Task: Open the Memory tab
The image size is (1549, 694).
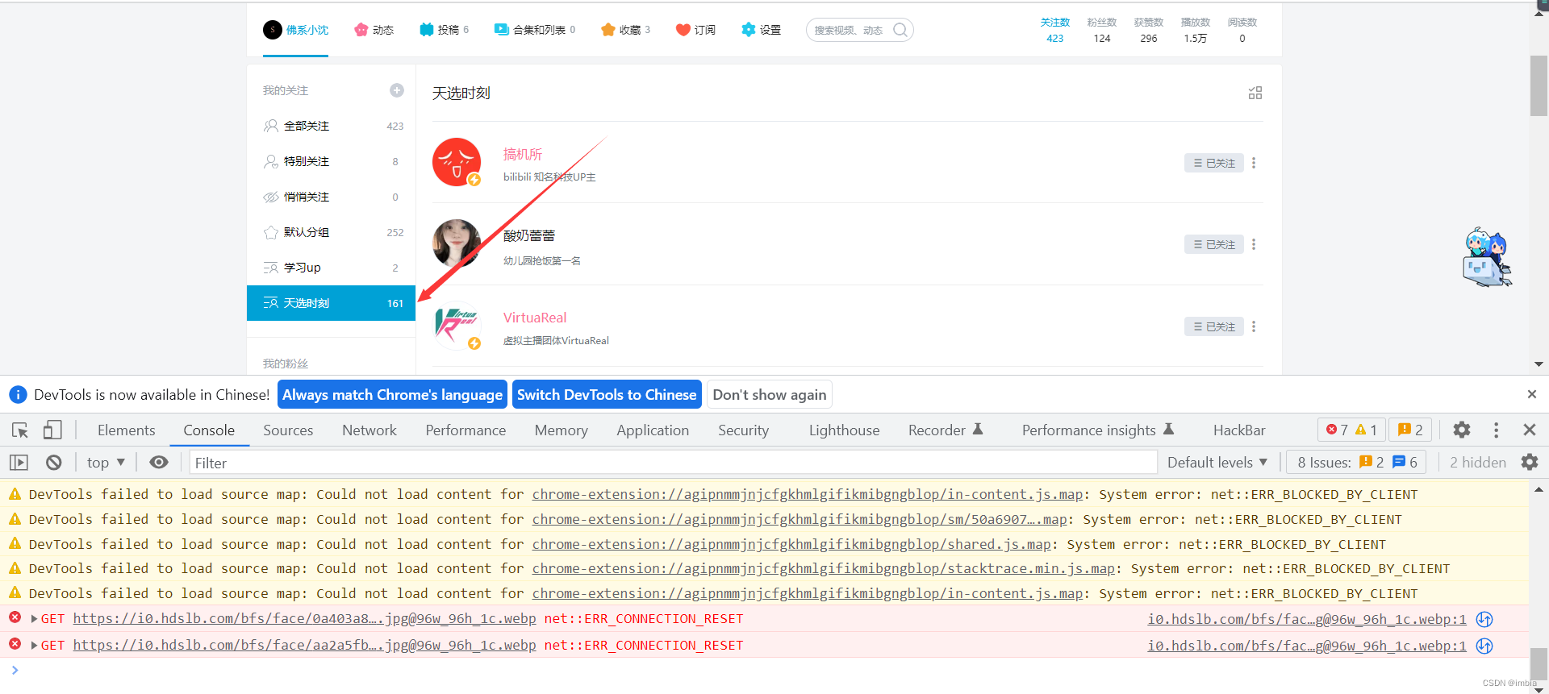Action: point(562,430)
